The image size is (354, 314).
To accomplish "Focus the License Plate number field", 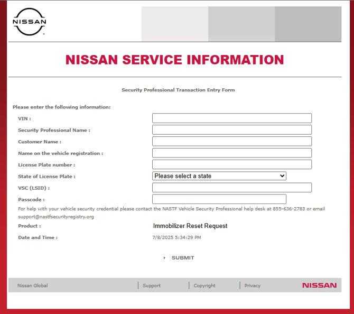I will point(232,164).
